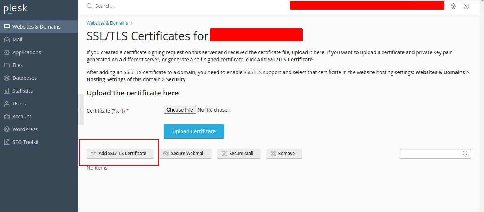View Statistics page
The image size is (484, 212).
(x=22, y=91)
